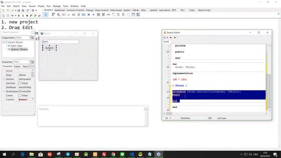Select the TEdit component in palette
The image size is (281, 158).
pyautogui.click(x=74, y=14)
